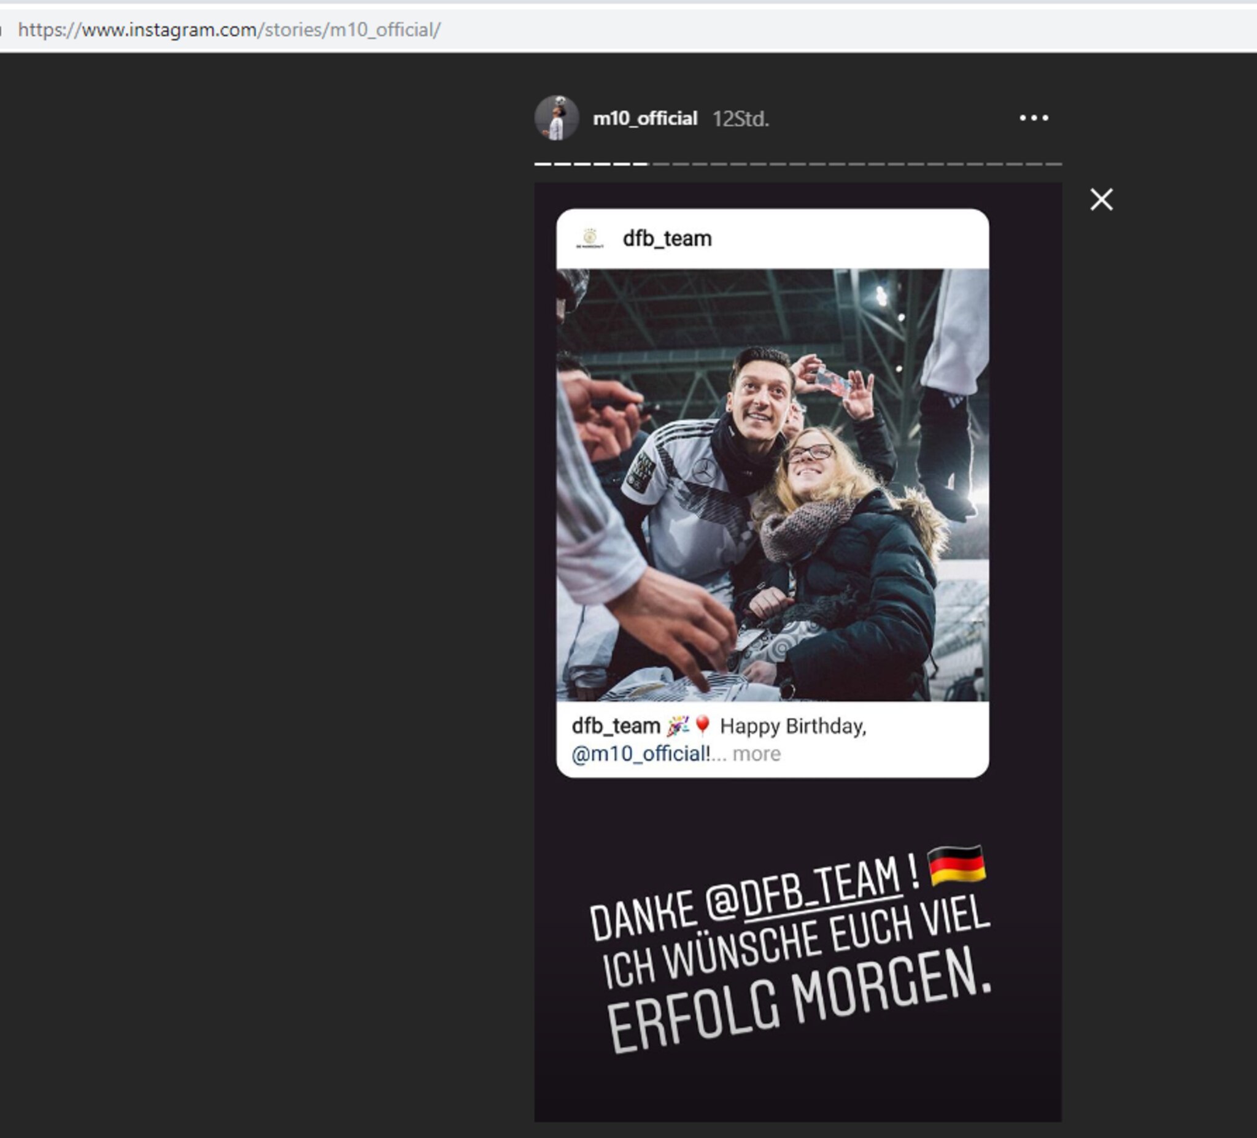The width and height of the screenshot is (1257, 1138).
Task: Click the party popper emoji in caption
Action: 677,725
